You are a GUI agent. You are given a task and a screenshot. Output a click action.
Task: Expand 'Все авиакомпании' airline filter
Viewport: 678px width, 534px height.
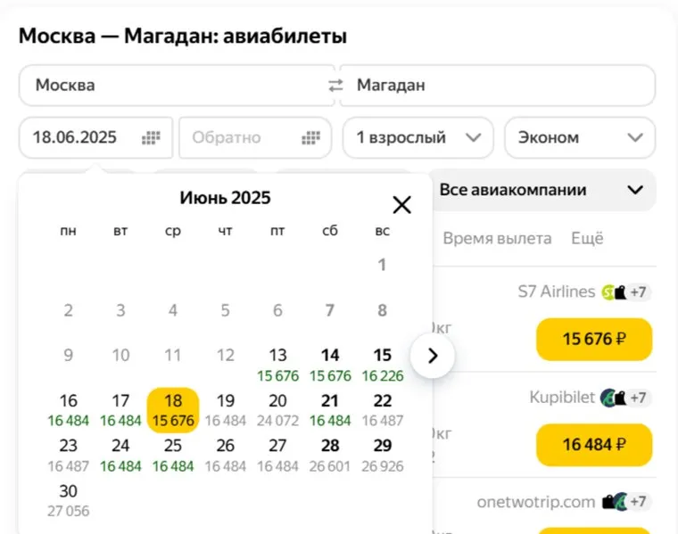(x=542, y=190)
